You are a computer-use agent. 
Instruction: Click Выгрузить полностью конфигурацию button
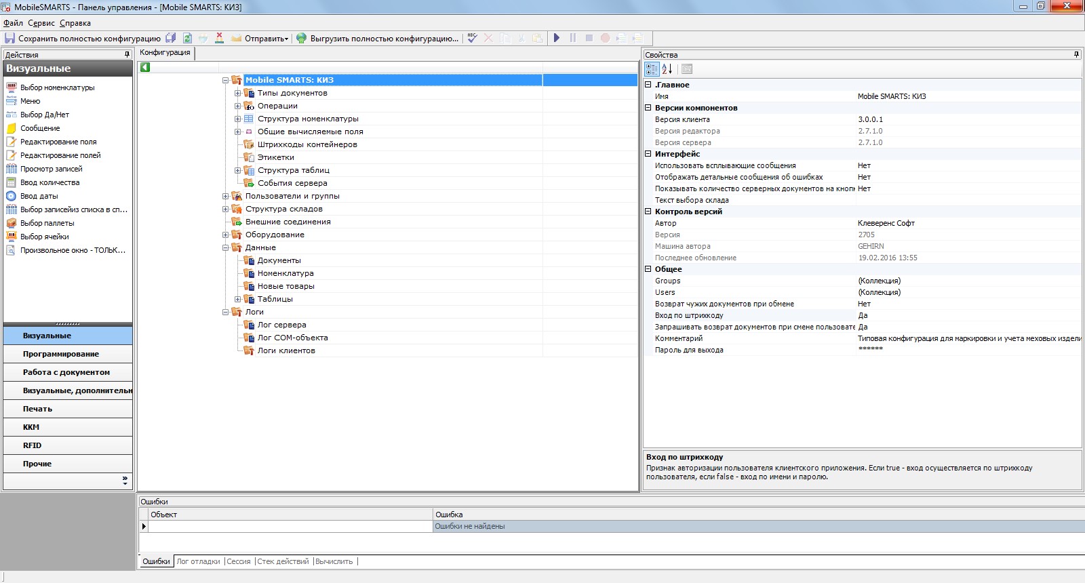click(x=378, y=38)
